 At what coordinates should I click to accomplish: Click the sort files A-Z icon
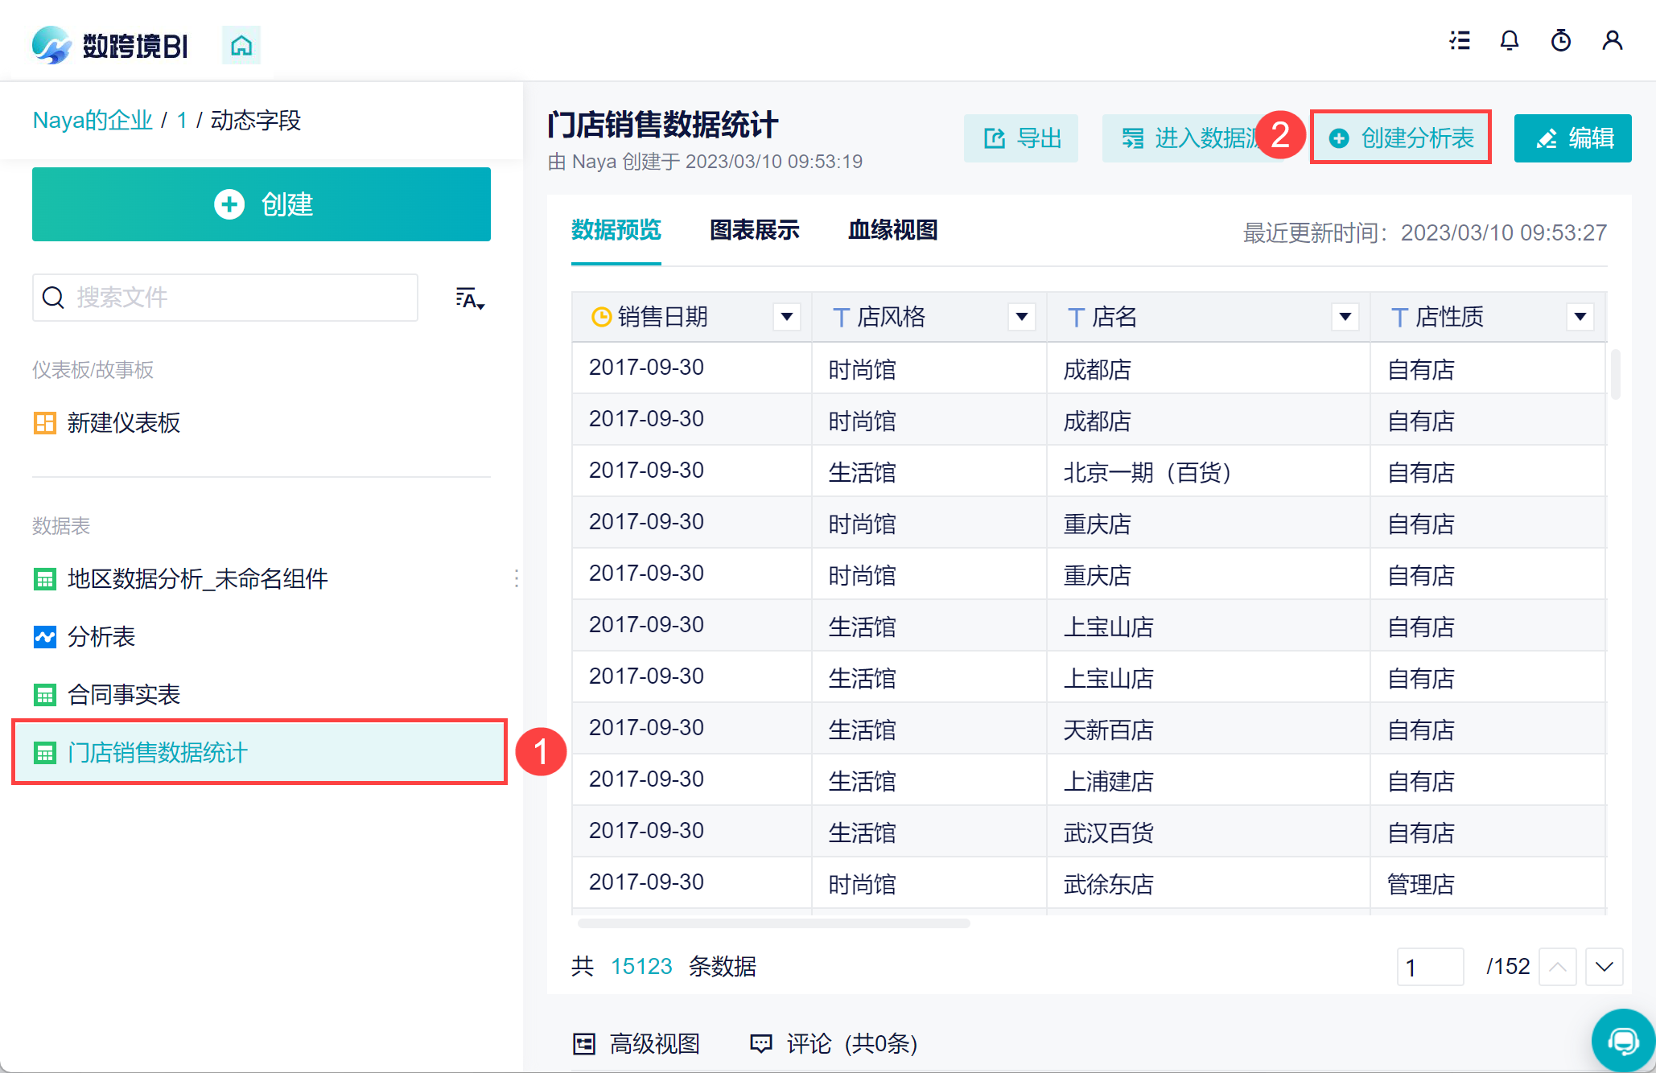469,298
